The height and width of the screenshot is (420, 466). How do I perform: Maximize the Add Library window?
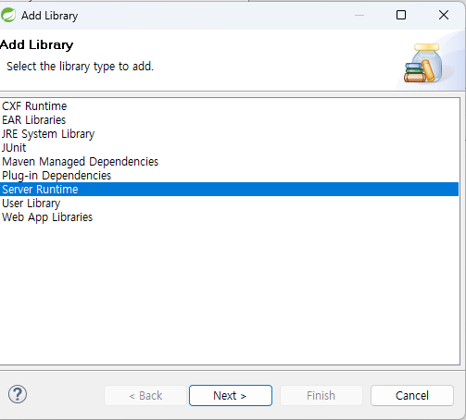(401, 15)
